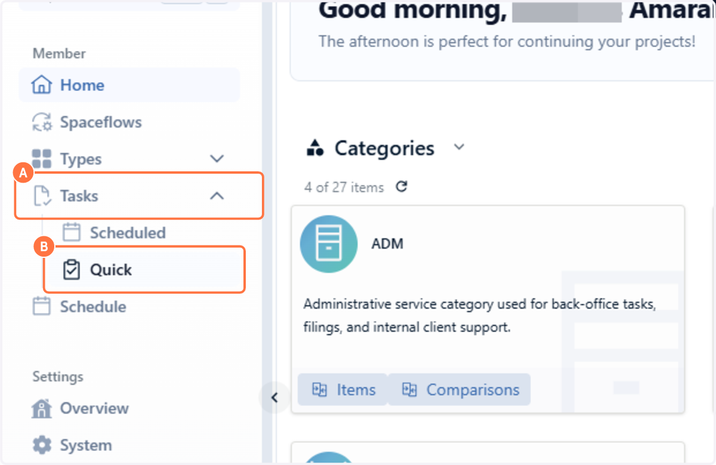The image size is (716, 465).
Task: Click the Quick clipboard-check icon
Action: [x=72, y=270]
